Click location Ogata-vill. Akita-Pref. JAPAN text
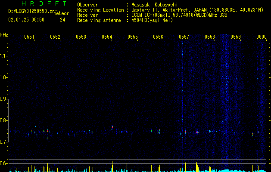This screenshot has width=271, height=172. point(197,10)
